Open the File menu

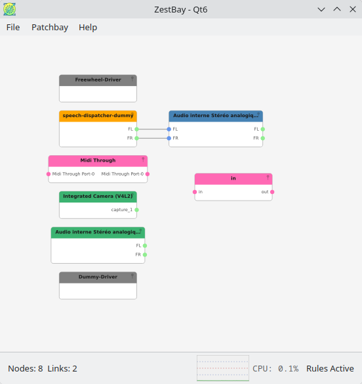click(x=13, y=27)
